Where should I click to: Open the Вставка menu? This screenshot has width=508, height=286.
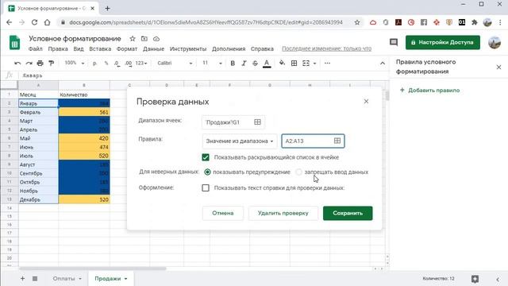100,49
